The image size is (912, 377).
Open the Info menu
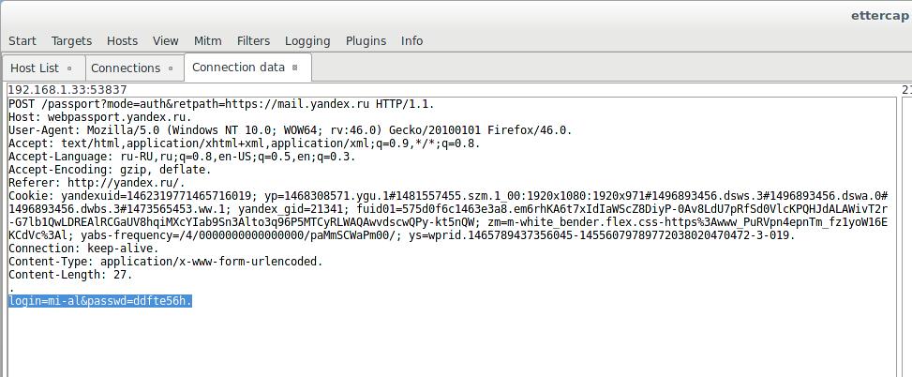[411, 41]
